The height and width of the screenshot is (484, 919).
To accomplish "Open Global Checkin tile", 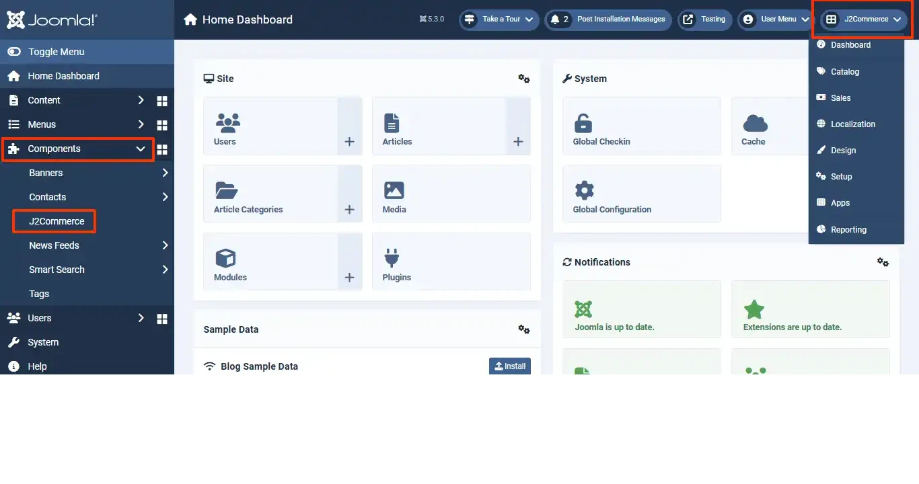I will click(642, 126).
